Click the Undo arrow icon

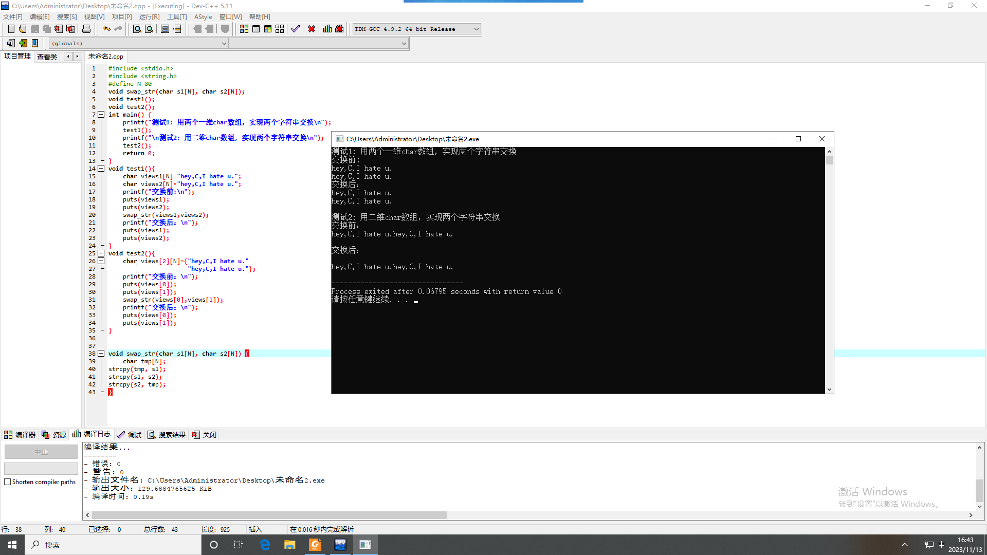coord(106,29)
